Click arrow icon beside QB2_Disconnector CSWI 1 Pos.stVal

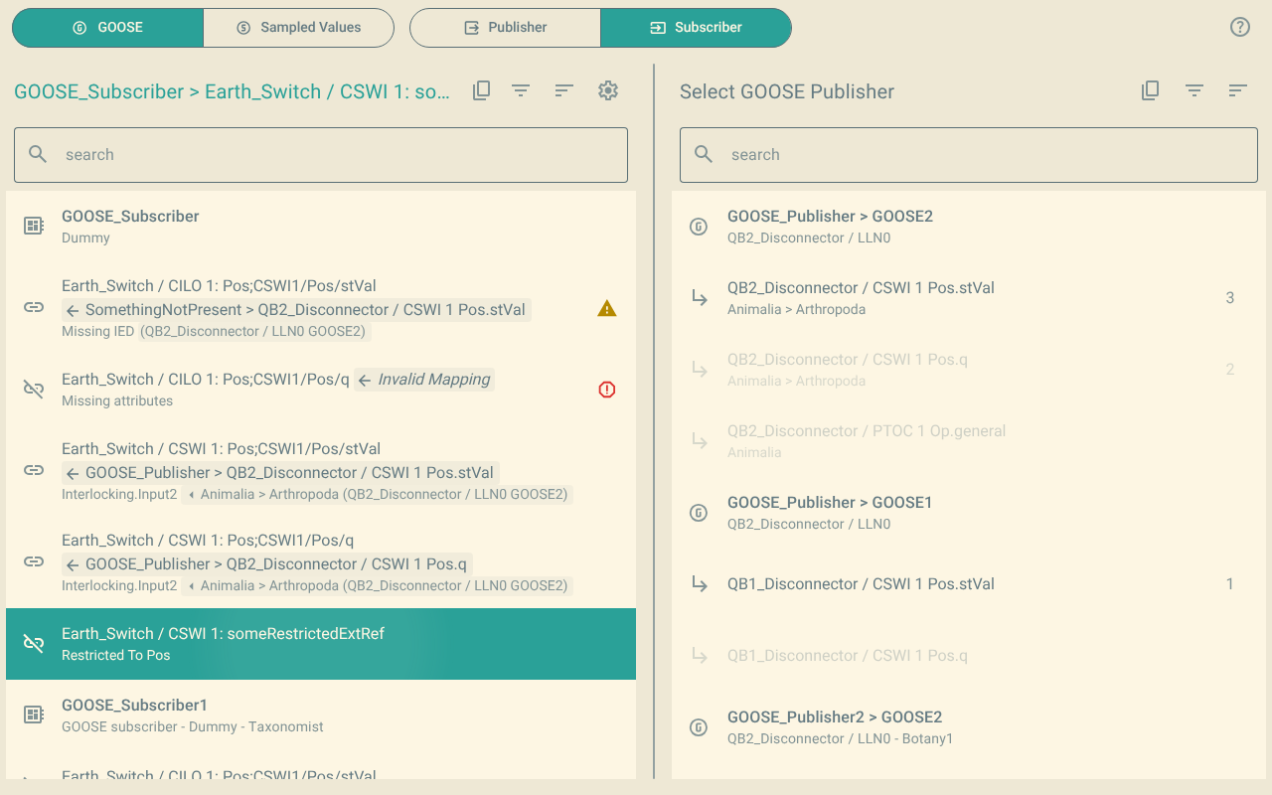click(699, 298)
